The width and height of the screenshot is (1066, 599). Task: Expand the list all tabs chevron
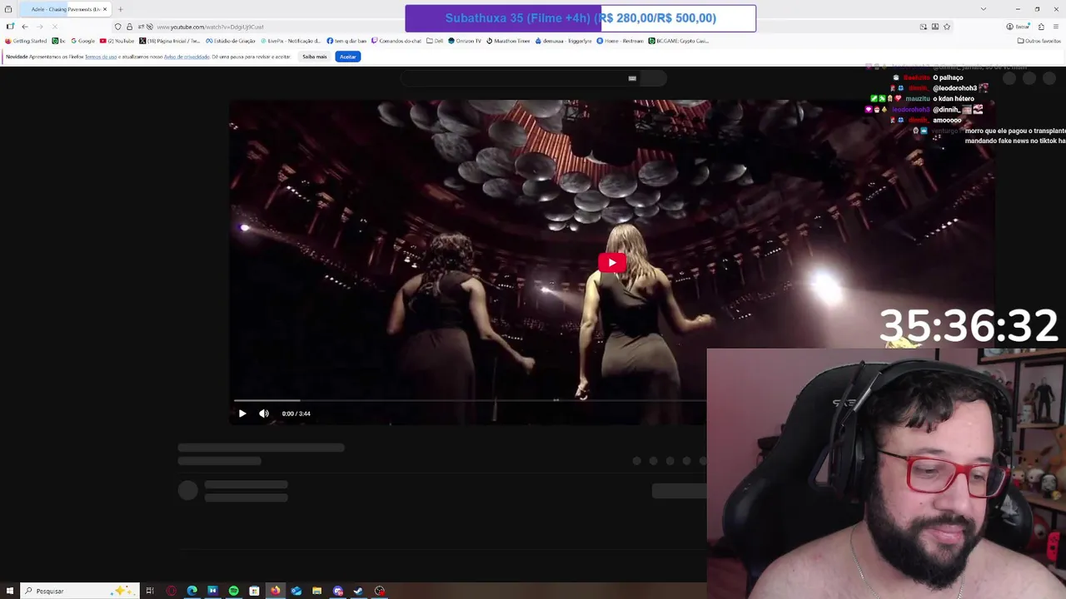[x=984, y=9]
